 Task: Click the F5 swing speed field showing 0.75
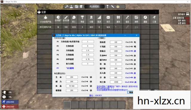88,59
